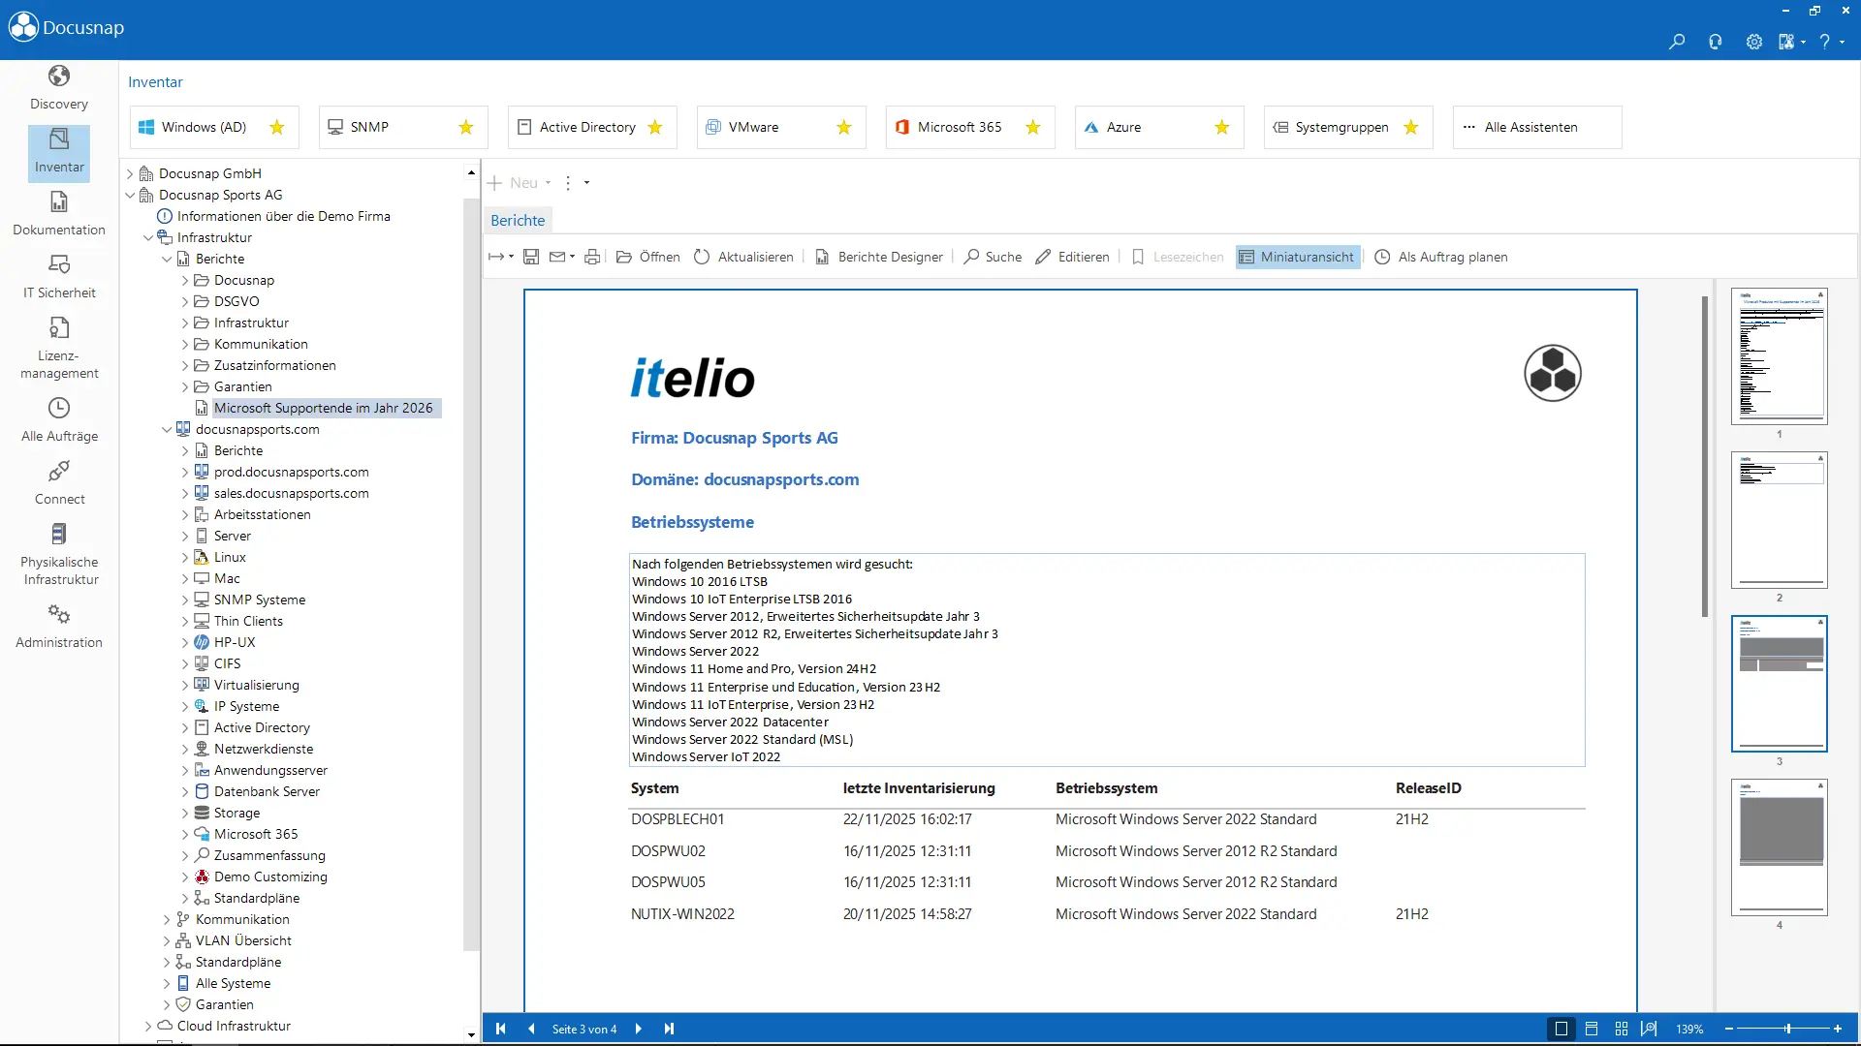Viewport: 1861px width, 1046px height.
Task: Open the Administration panel
Action: click(x=58, y=625)
